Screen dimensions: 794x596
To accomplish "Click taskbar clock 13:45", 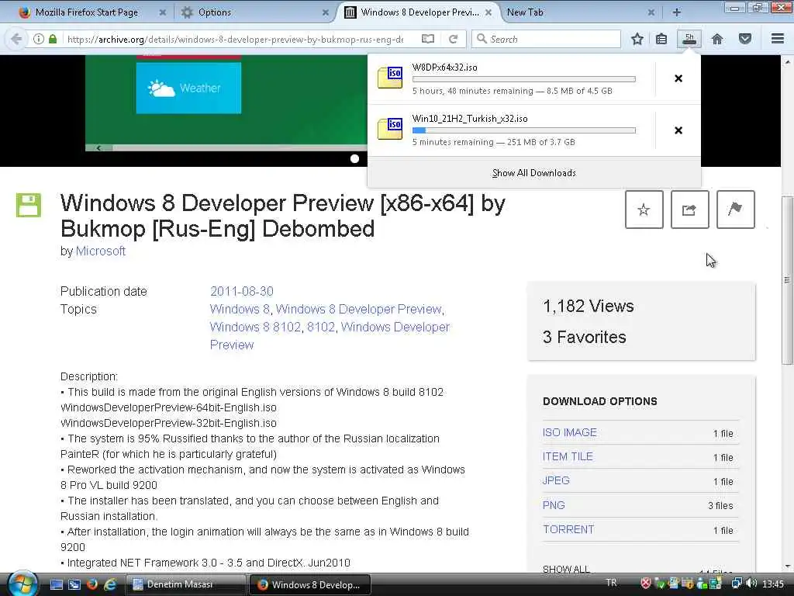I will [x=773, y=584].
